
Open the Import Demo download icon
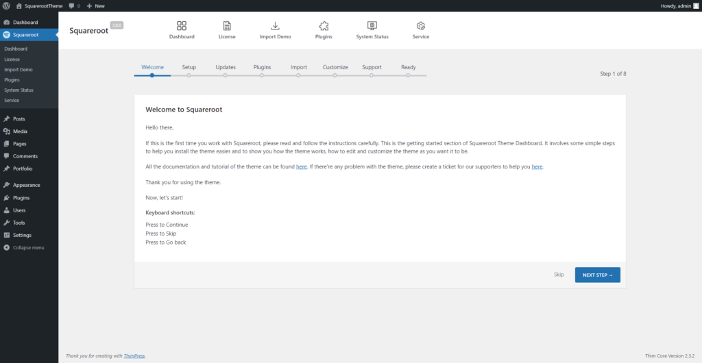(x=276, y=25)
